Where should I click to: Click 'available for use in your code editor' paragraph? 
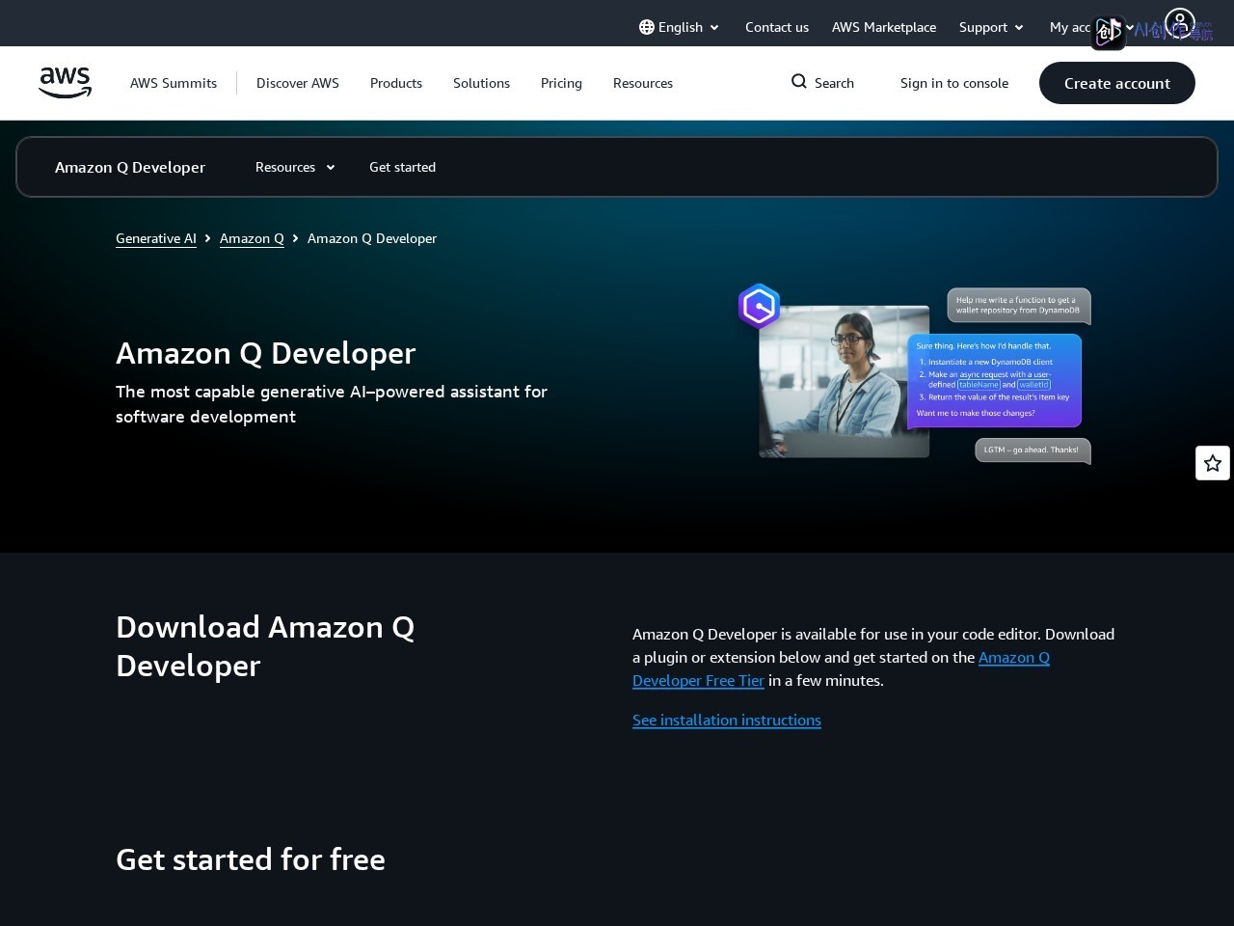[873, 657]
